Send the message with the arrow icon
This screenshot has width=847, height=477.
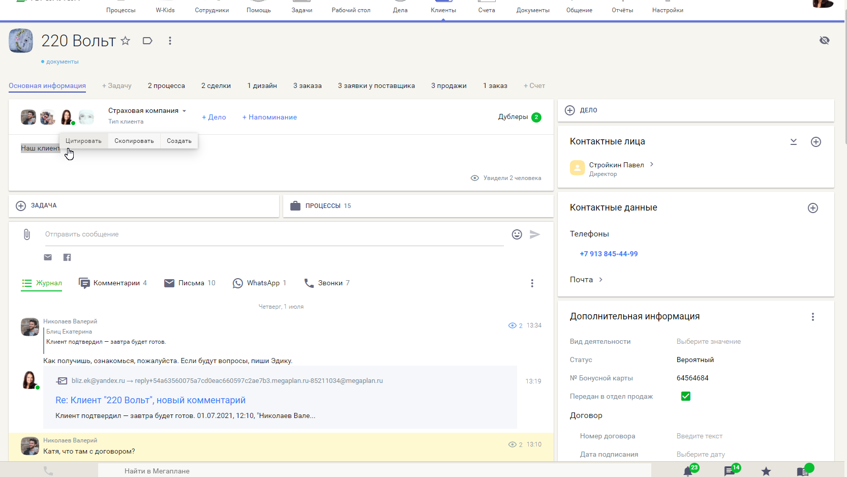535,234
